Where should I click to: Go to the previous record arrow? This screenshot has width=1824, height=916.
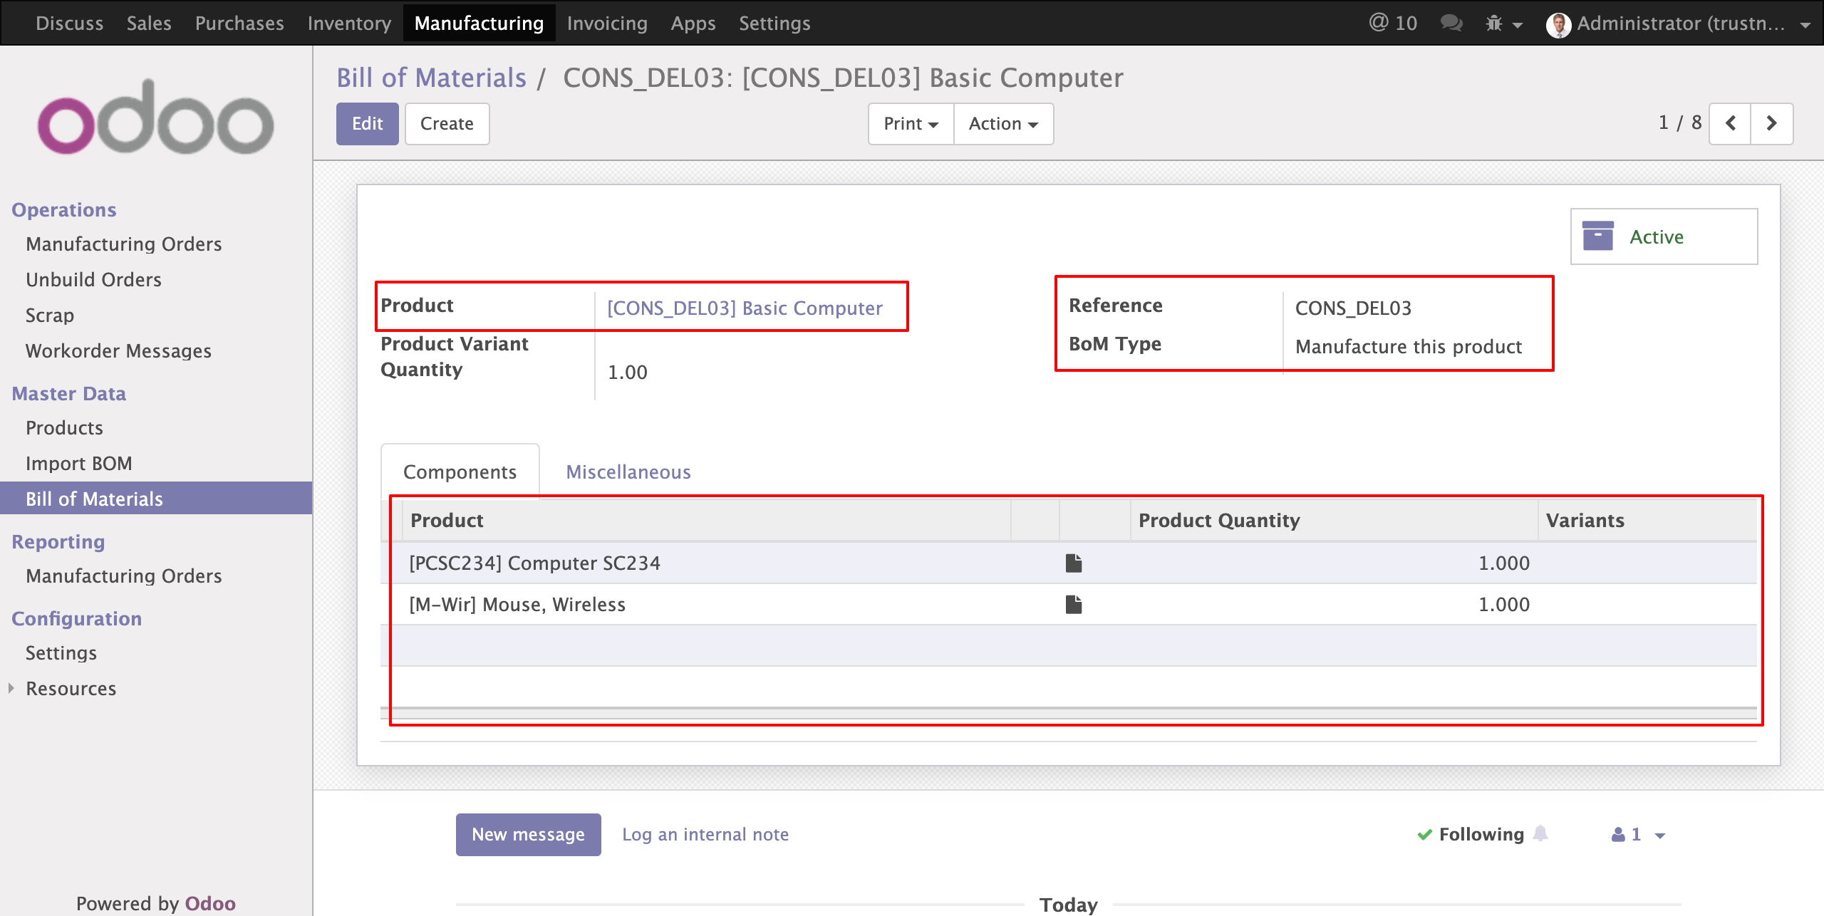point(1731,123)
